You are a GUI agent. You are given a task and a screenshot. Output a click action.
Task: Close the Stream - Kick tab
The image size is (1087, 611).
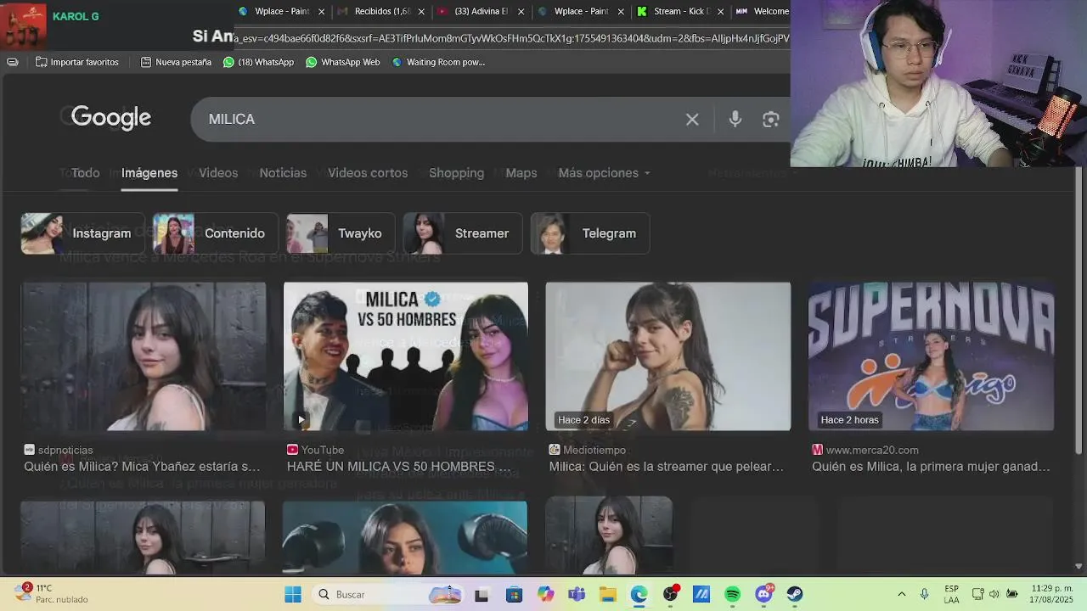point(721,12)
